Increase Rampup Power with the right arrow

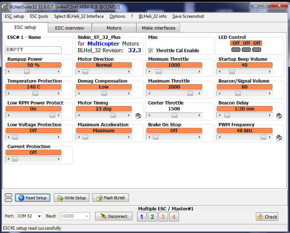[59, 71]
